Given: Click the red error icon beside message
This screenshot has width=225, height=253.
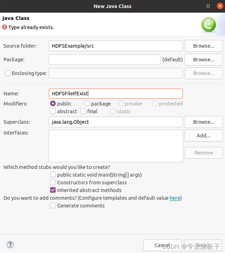Looking at the screenshot, I should tap(5, 27).
